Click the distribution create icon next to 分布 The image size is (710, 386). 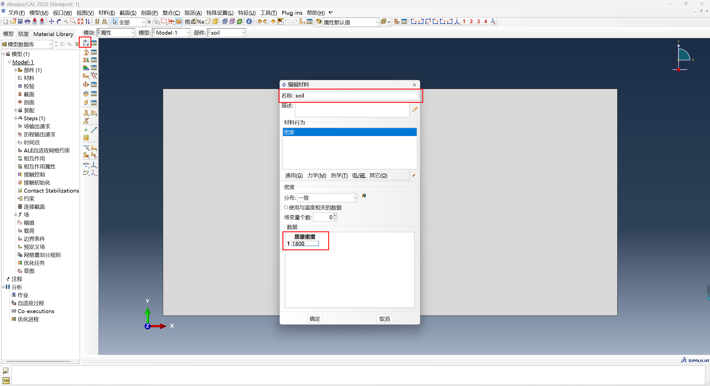coord(364,196)
